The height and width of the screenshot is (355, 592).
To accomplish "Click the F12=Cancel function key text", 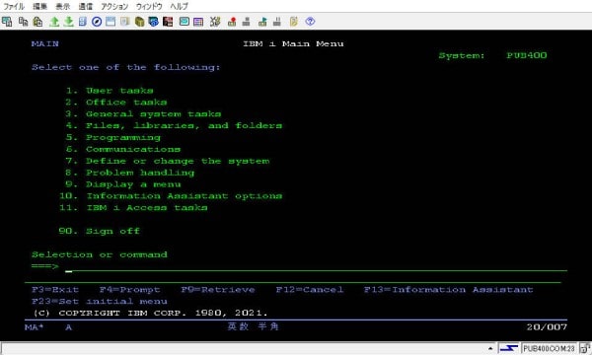I will (x=310, y=290).
